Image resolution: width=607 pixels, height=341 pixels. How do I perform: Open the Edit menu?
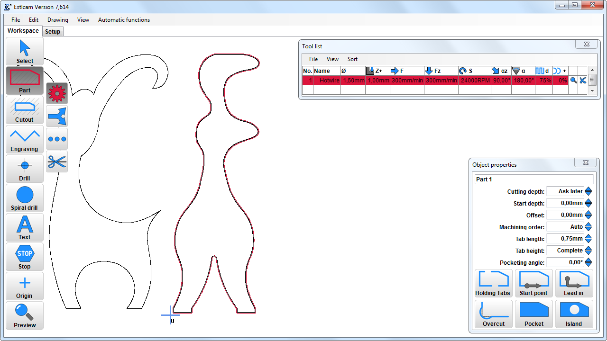[34, 20]
